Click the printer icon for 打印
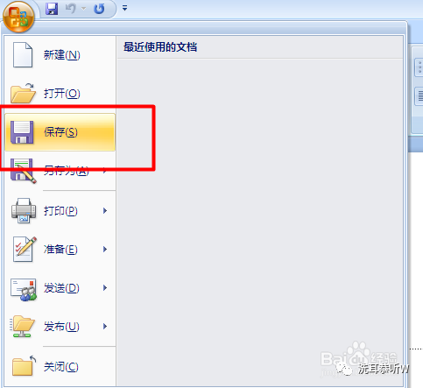 pos(24,210)
